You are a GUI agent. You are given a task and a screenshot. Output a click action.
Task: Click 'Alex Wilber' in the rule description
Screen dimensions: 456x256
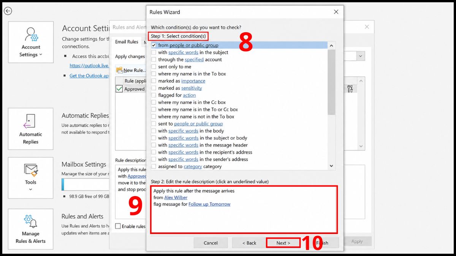[x=176, y=198]
